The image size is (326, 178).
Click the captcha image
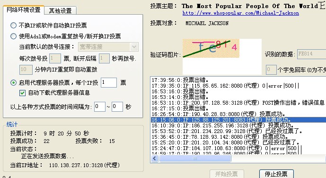coord(211,48)
